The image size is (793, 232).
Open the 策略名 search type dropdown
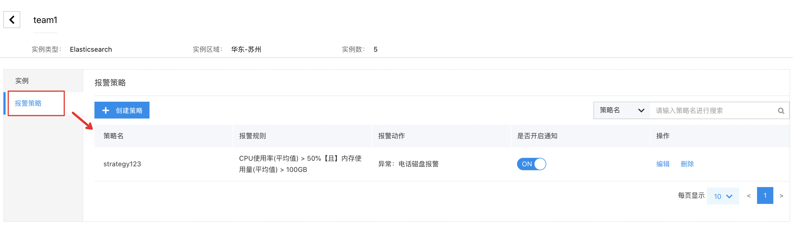pos(622,110)
